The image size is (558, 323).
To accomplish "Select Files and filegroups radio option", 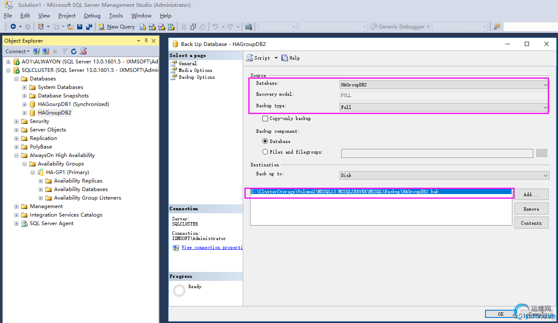I will tap(265, 152).
